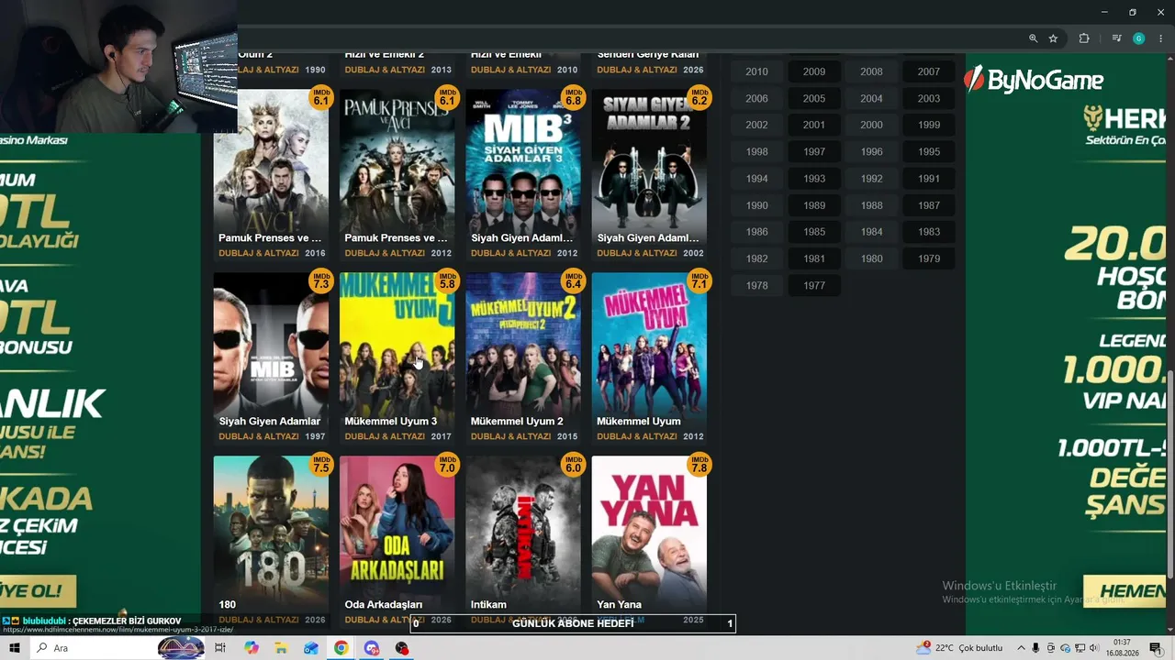Open the weather widget showing 22°C
Viewport: 1175px width, 660px height.
pos(960,648)
